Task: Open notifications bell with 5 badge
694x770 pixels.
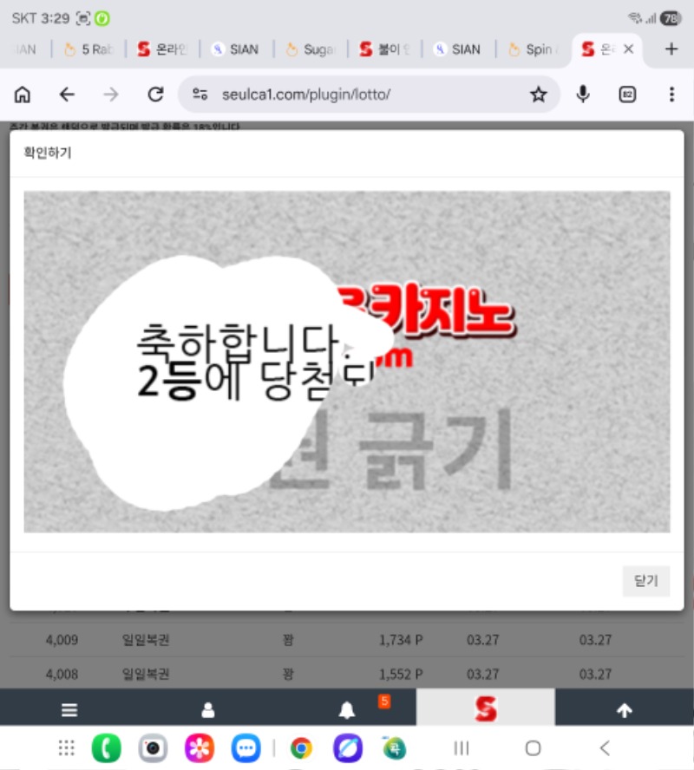Action: tap(347, 710)
